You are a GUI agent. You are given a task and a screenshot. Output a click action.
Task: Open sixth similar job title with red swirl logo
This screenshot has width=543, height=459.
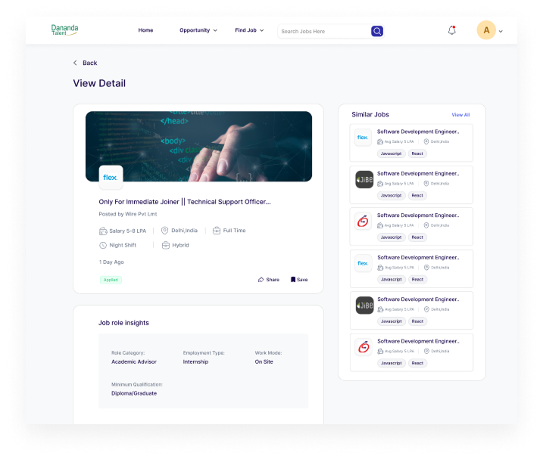(x=418, y=341)
